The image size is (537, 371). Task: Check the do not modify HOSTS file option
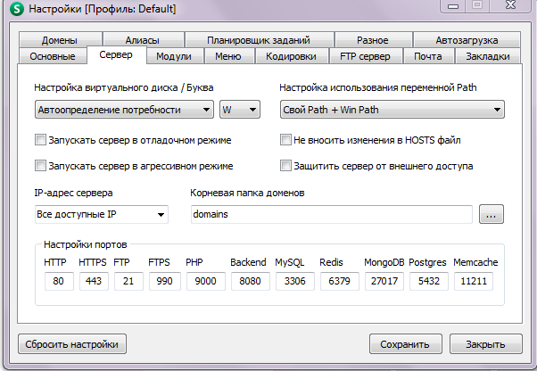[286, 140]
